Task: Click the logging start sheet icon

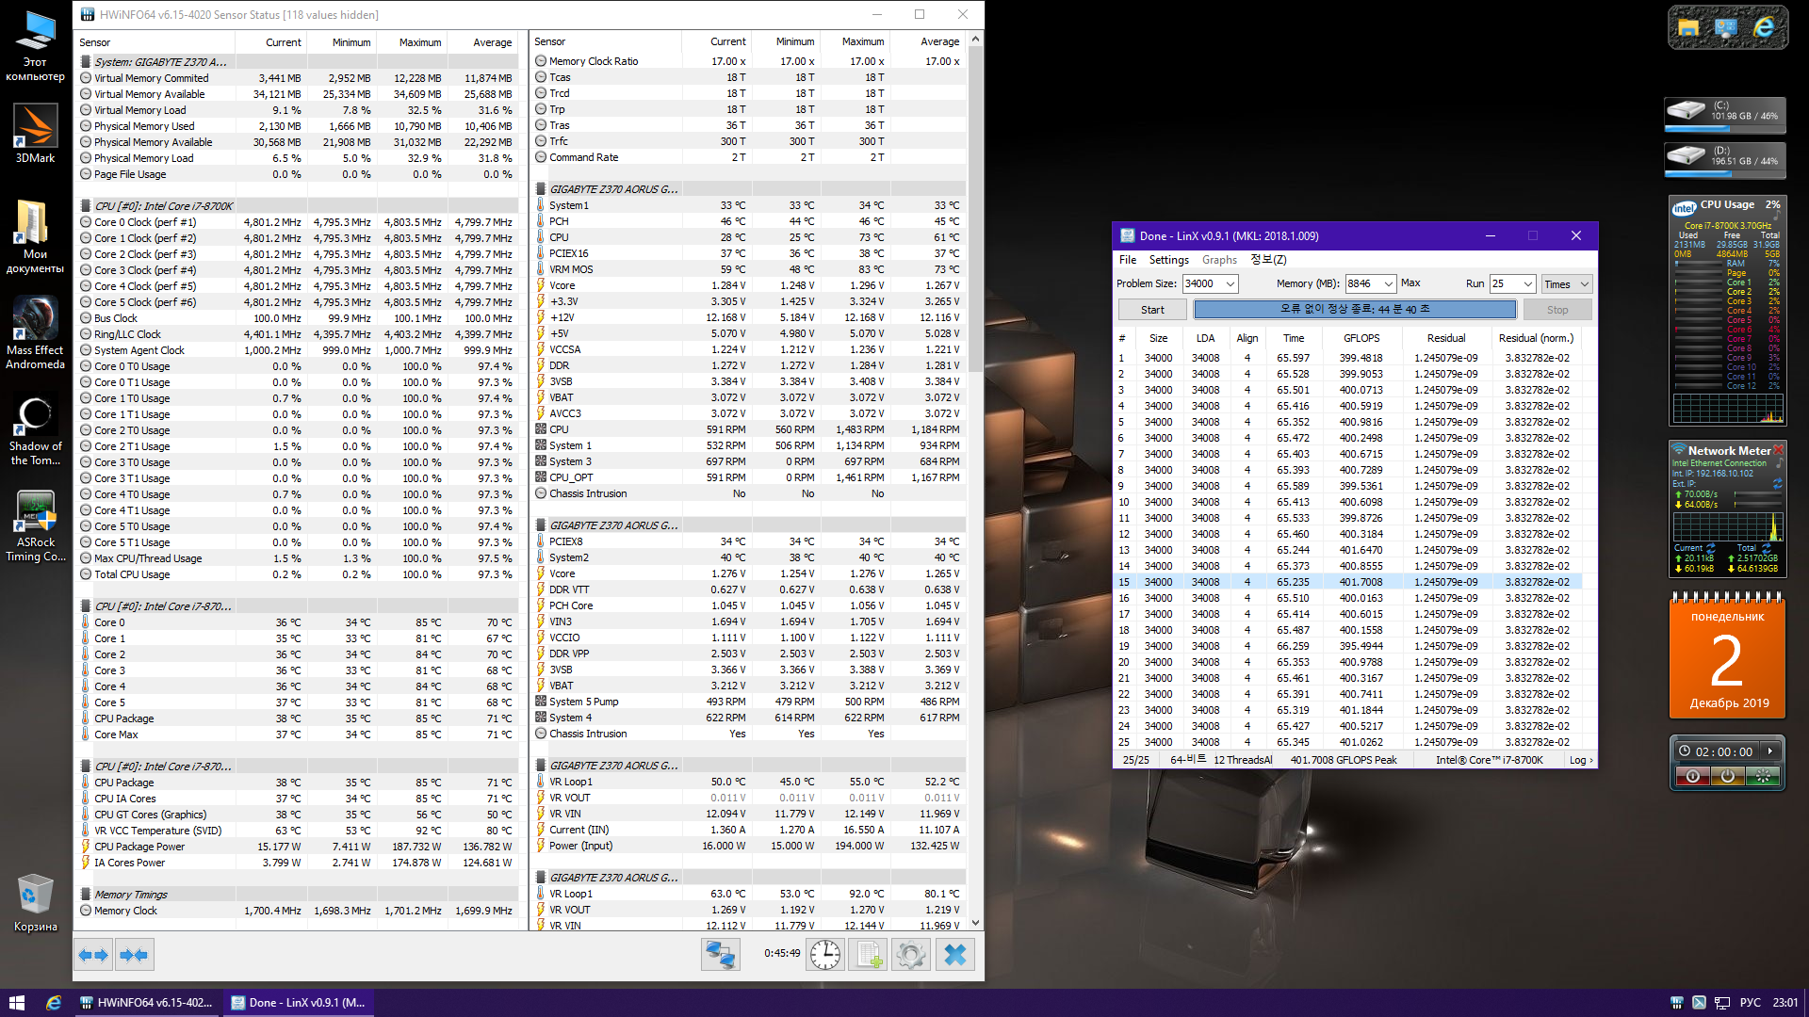Action: 868,955
